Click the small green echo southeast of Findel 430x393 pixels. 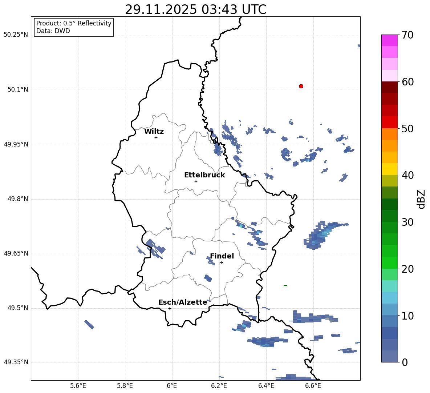pos(285,285)
